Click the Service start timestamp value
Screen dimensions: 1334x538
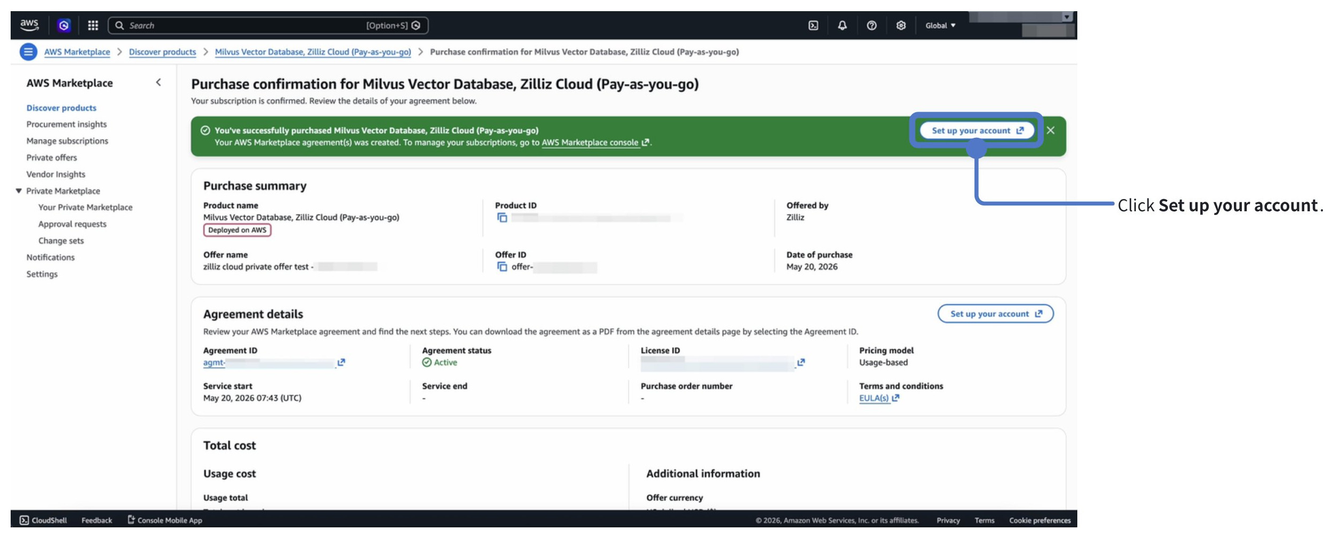point(252,398)
